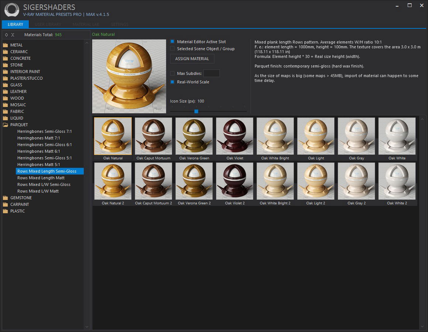Open the METAL folder icon
Viewport: 428px width, 332px height.
(6, 45)
